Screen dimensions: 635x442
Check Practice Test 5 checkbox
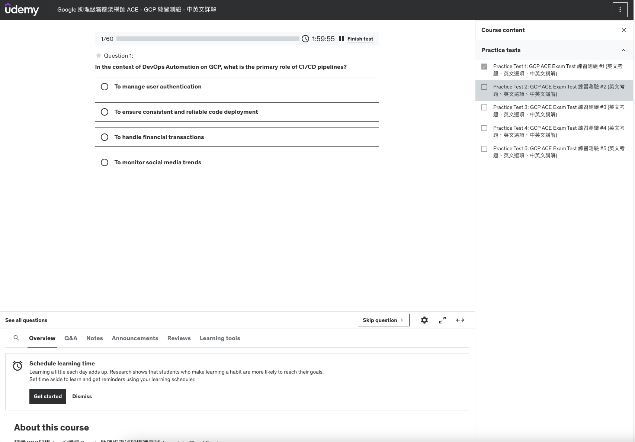tap(484, 149)
